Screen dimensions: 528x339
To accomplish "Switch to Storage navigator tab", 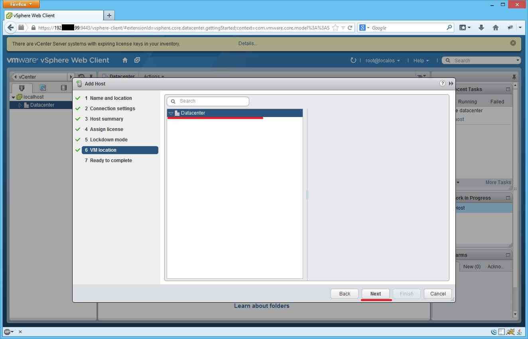I will click(x=63, y=88).
